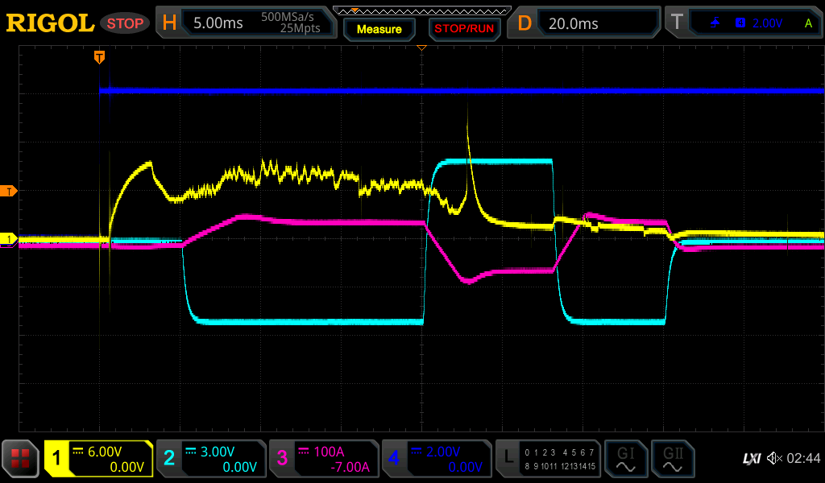Toggle channel 3 magenta 100A label
Screen dimensions: 825x483
(324, 459)
